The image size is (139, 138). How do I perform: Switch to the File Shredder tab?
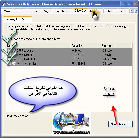63,11
